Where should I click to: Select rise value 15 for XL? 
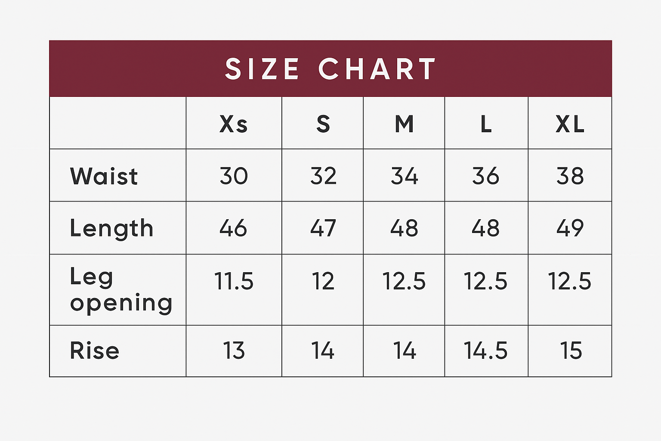tap(571, 351)
